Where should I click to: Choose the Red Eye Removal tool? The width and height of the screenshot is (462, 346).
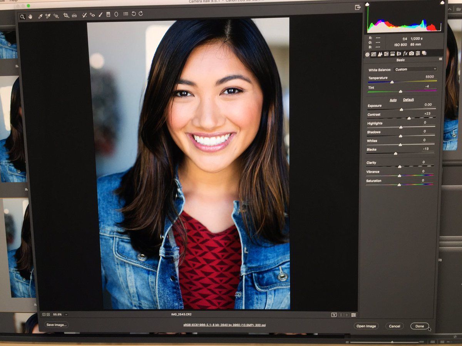[x=92, y=15]
